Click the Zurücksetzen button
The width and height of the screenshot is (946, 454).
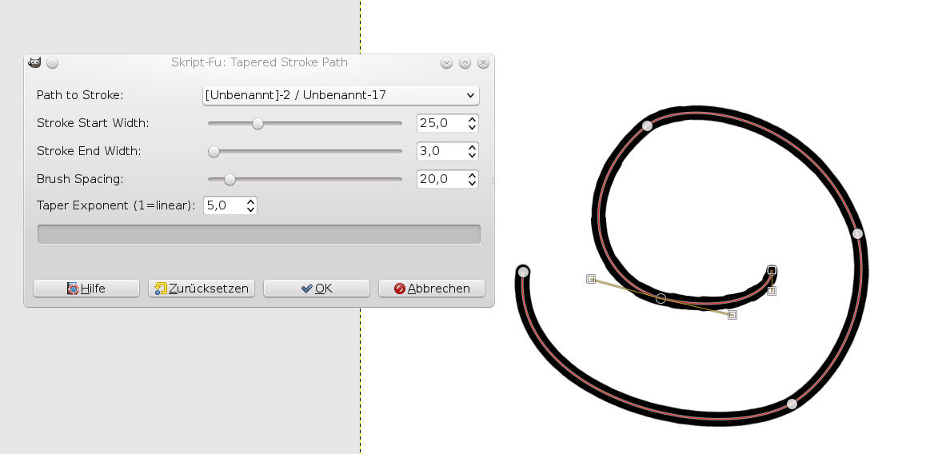tap(202, 289)
